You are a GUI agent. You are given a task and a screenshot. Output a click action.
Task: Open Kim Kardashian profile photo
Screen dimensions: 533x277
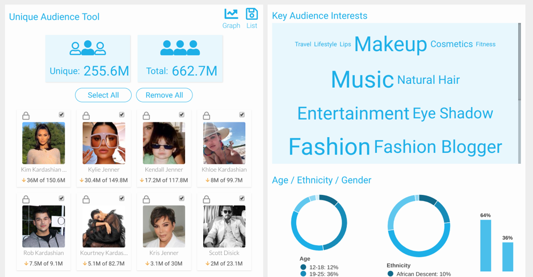coord(44,143)
